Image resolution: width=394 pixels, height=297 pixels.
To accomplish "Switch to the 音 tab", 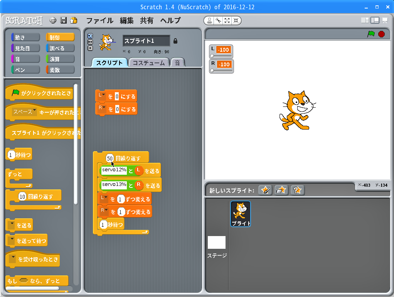I will click(x=177, y=62).
